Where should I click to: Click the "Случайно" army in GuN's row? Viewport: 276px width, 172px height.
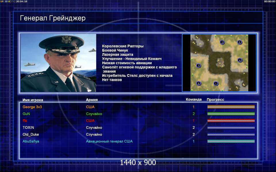(94, 114)
